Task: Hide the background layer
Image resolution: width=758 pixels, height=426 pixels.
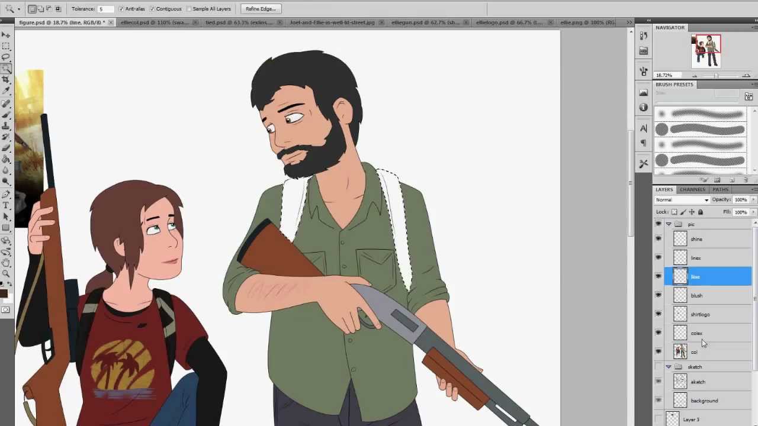Action: tap(658, 401)
